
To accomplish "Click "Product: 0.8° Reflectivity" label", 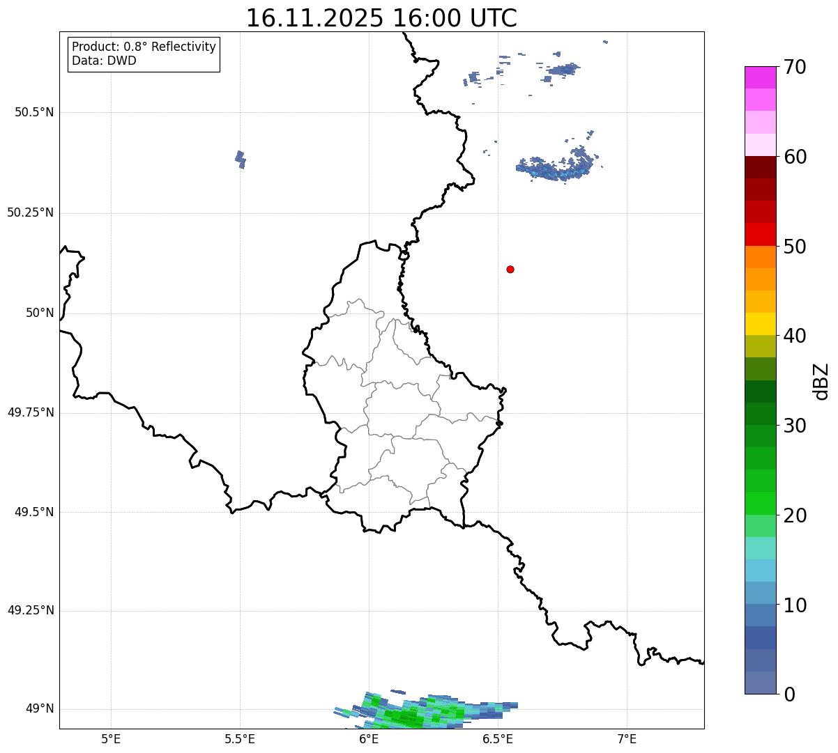I will pos(144,47).
